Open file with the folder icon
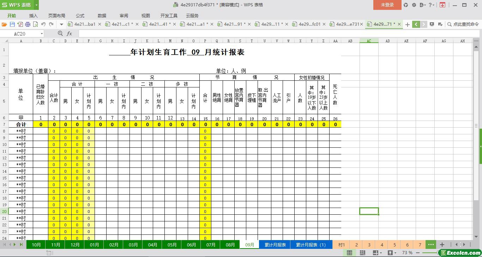Image resolution: width=482 pixels, height=257 pixels. (x=4, y=24)
